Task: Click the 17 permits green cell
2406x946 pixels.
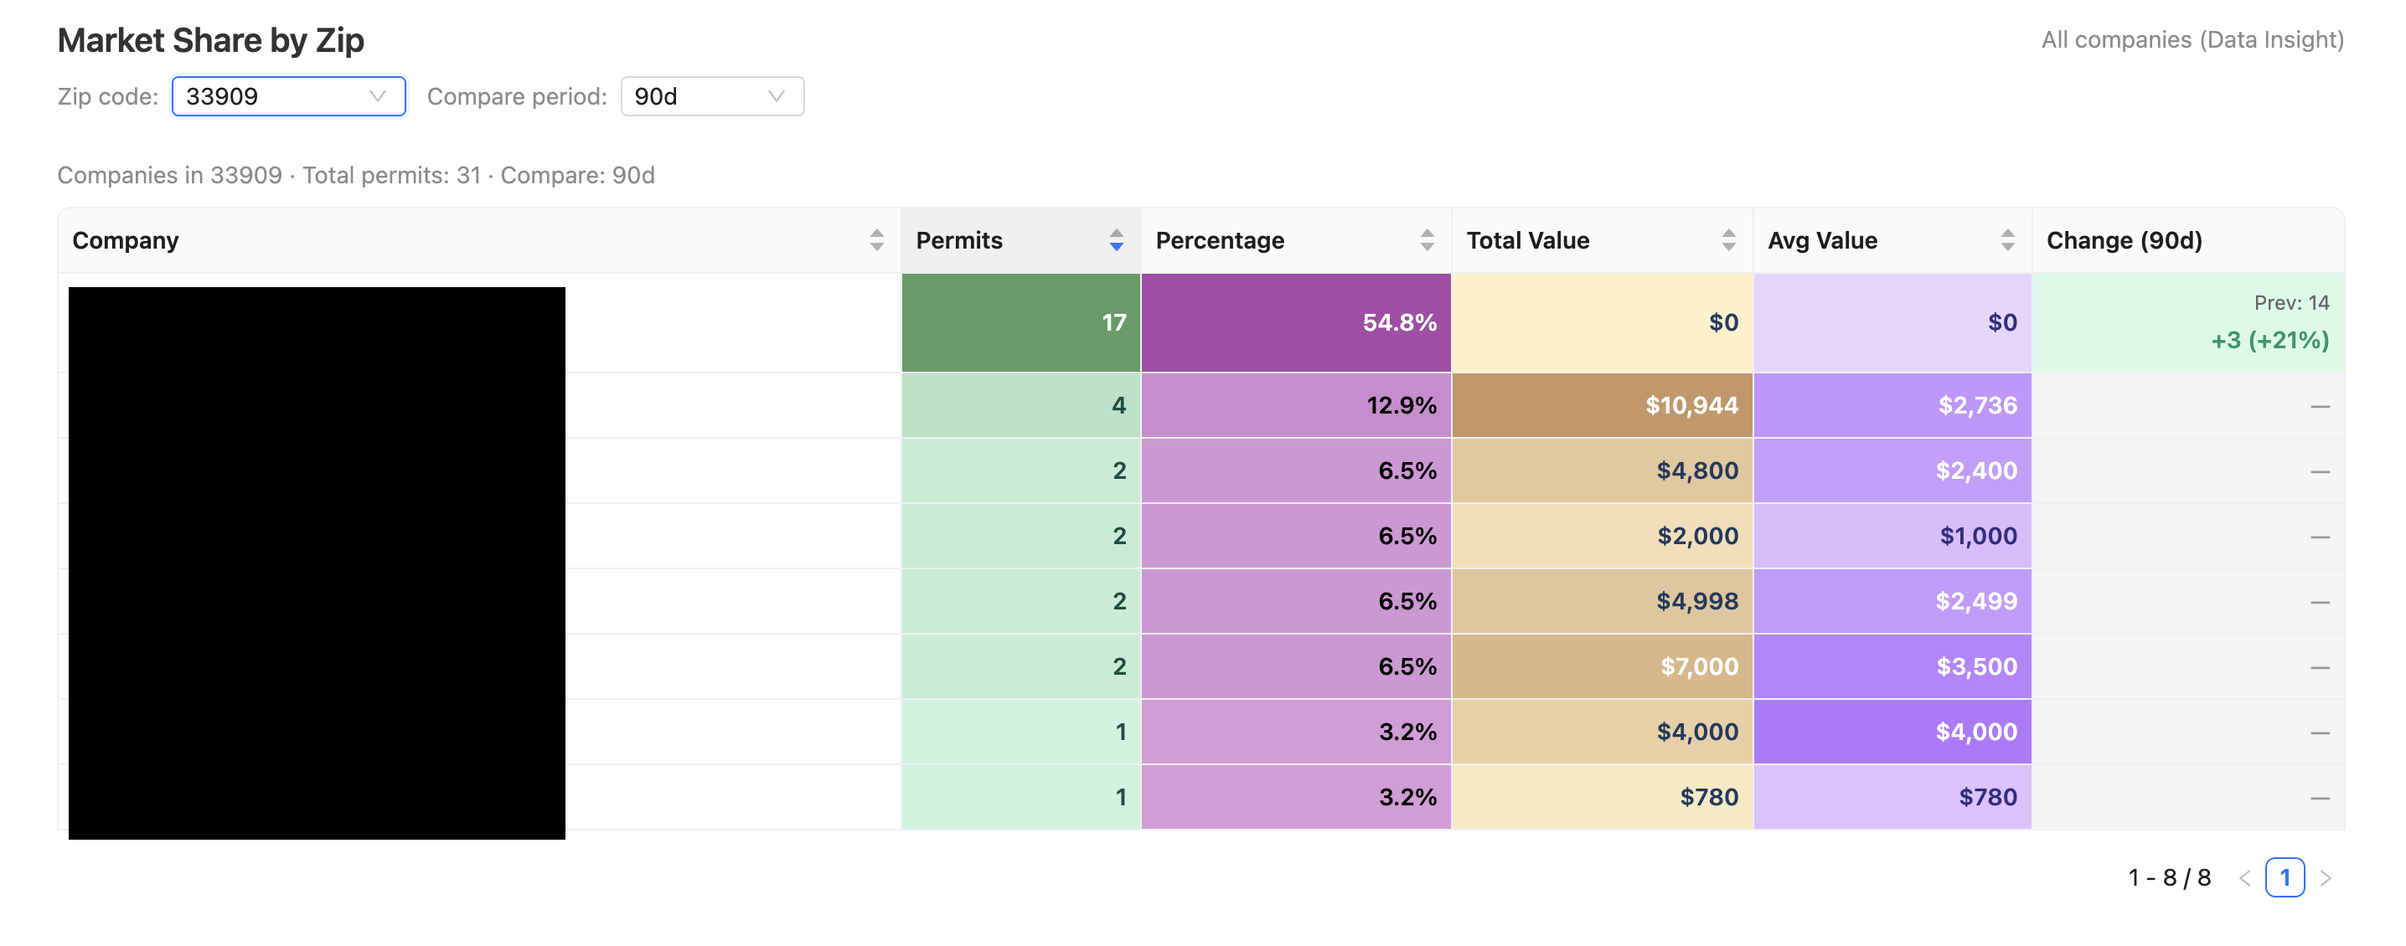Action: click(1020, 323)
